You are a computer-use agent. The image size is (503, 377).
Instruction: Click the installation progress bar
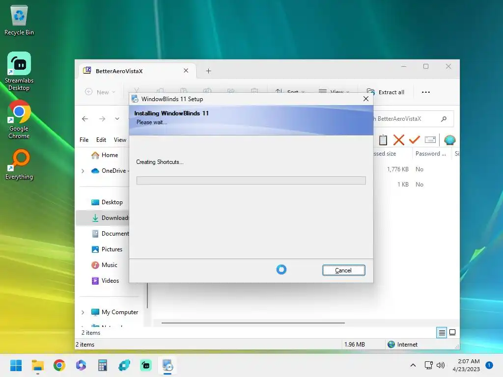[251, 181]
